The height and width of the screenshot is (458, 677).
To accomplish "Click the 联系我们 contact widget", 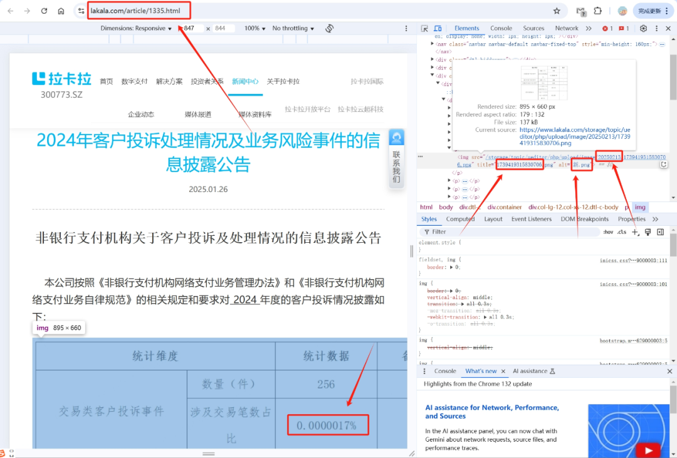I will pos(396,158).
